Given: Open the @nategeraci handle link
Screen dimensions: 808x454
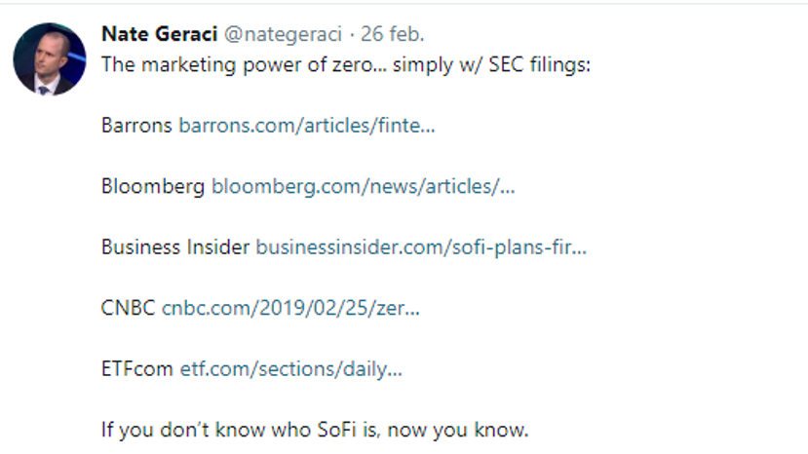Looking at the screenshot, I should (x=283, y=34).
